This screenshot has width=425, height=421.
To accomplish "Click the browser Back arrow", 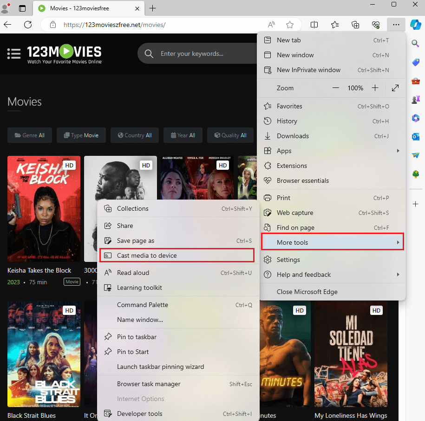I will tap(7, 25).
